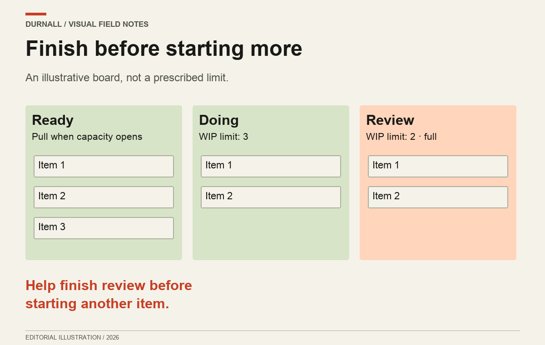This screenshot has width=545, height=345.
Task: Click Item 2 card in Review column
Action: coord(438,197)
